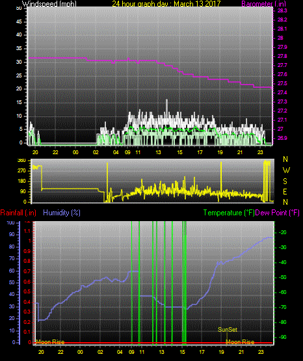Screen dimensions: 303x361
Task: Click the "E" compass direction label
Action: click(x=285, y=191)
